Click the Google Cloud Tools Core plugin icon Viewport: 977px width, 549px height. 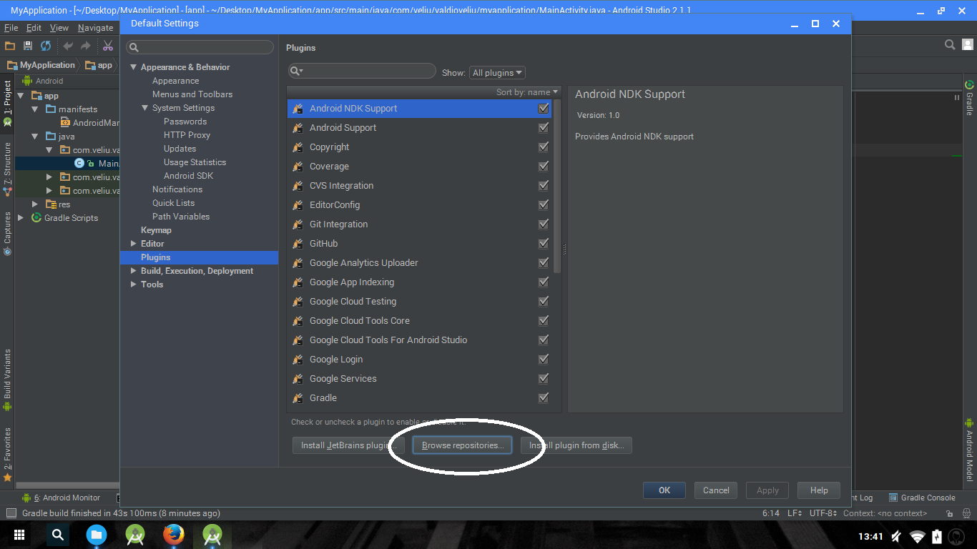pyautogui.click(x=298, y=321)
